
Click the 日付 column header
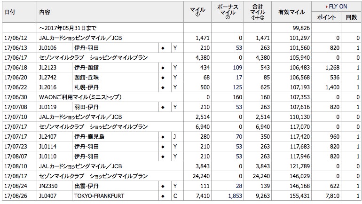(x=9, y=12)
